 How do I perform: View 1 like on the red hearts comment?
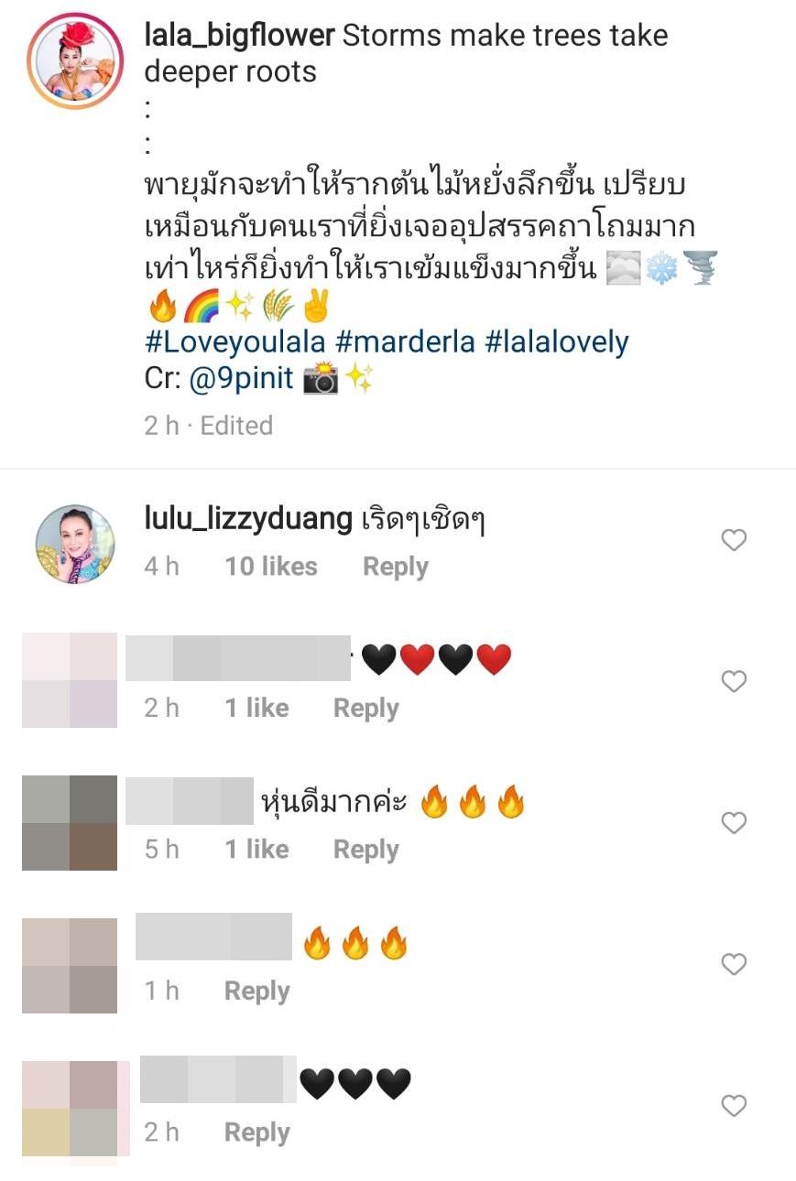click(257, 709)
